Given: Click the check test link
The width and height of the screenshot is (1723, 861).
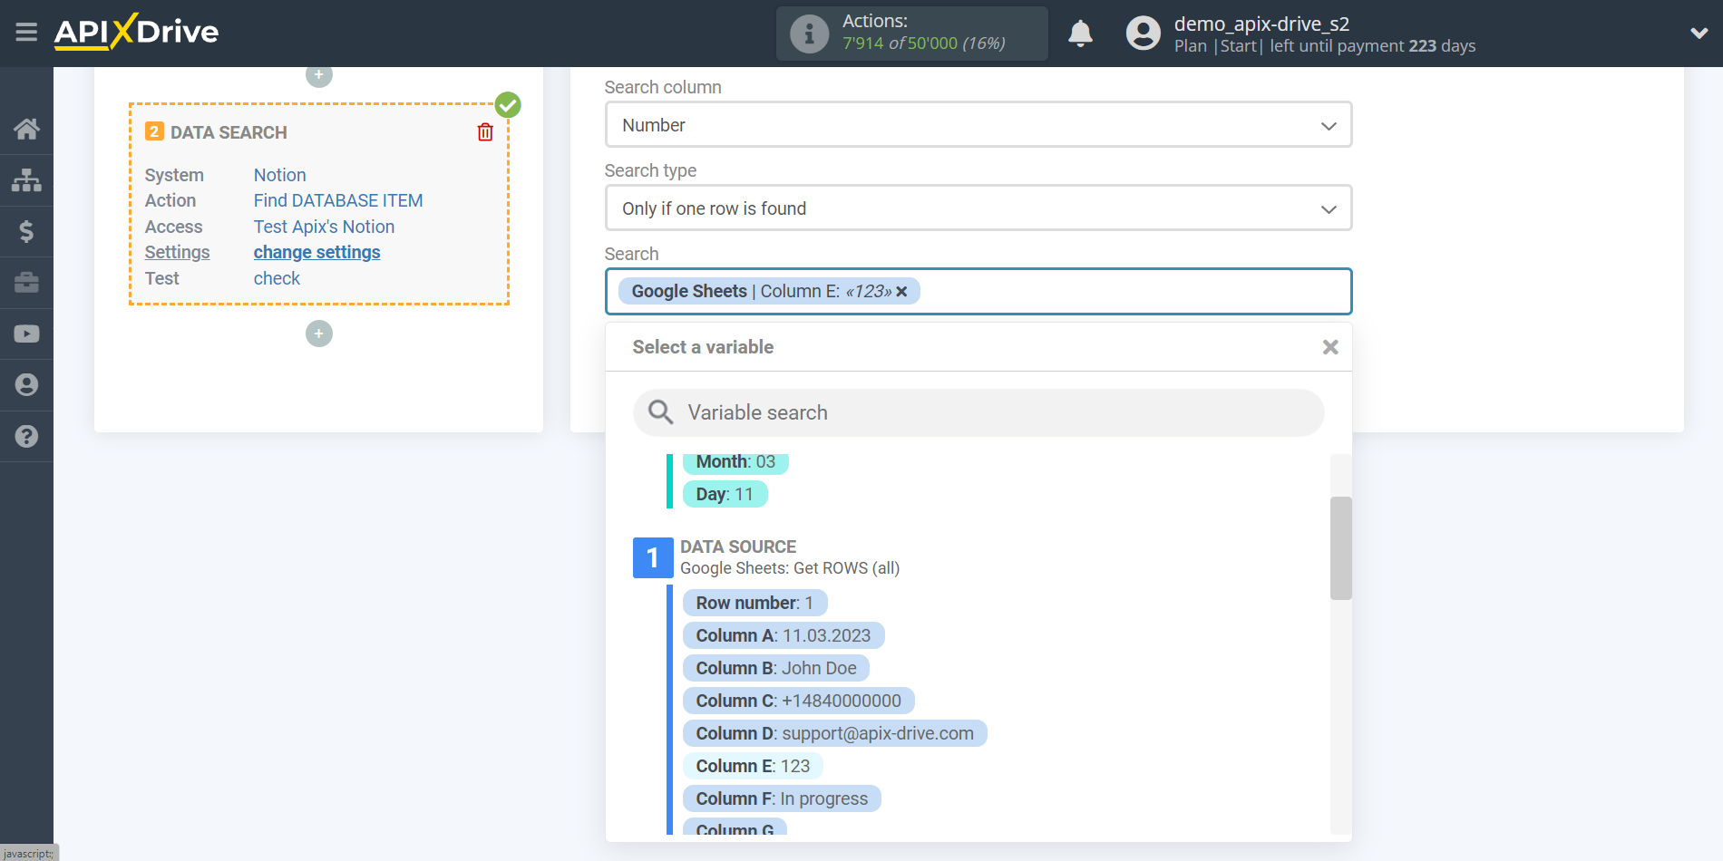Looking at the screenshot, I should point(277,278).
